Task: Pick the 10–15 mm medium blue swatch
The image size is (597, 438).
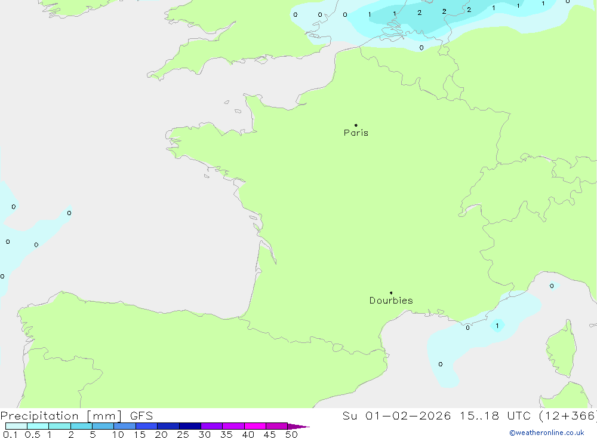Action: [x=125, y=426]
